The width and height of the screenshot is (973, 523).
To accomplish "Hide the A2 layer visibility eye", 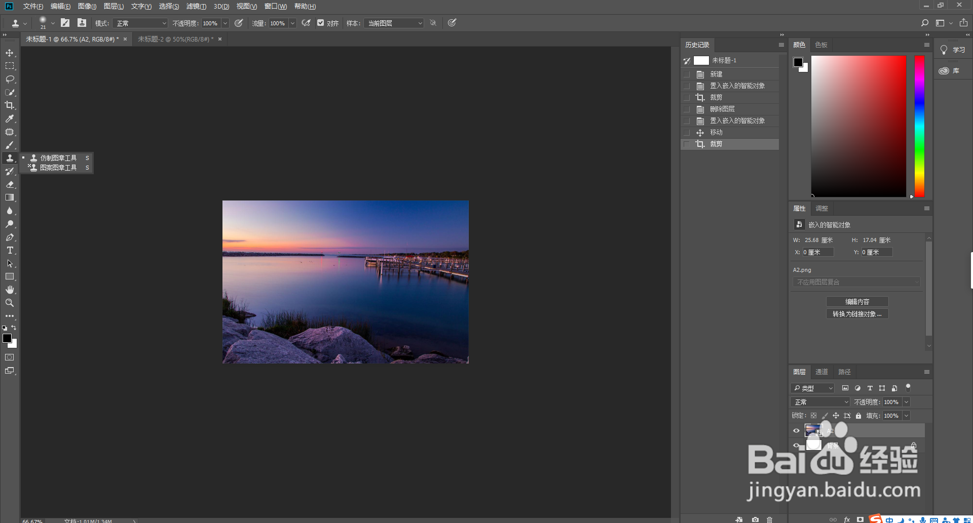I will click(796, 431).
